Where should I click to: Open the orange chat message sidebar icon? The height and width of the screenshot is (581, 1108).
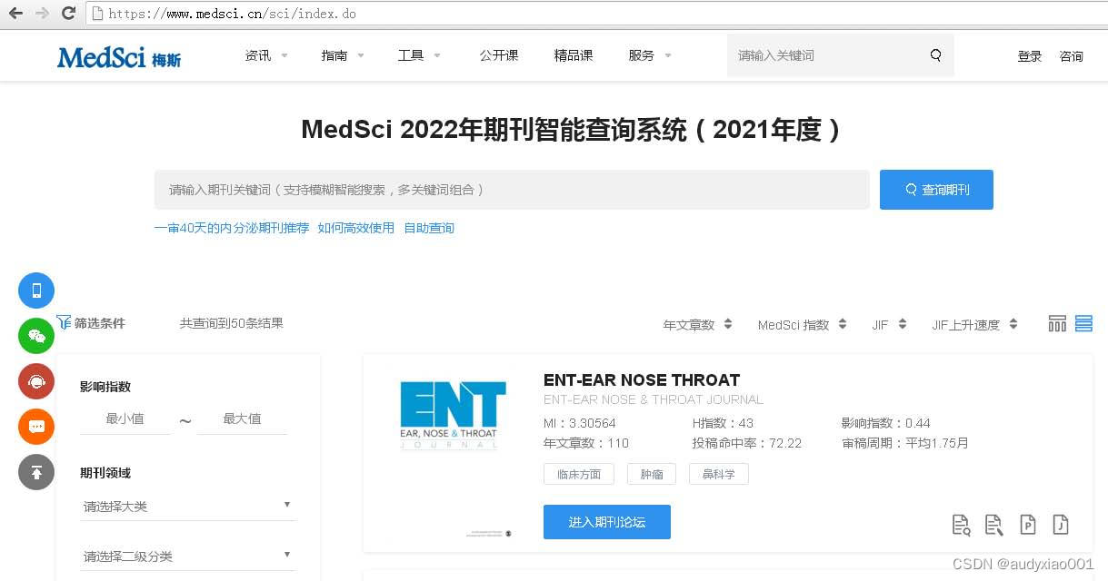pyautogui.click(x=36, y=427)
